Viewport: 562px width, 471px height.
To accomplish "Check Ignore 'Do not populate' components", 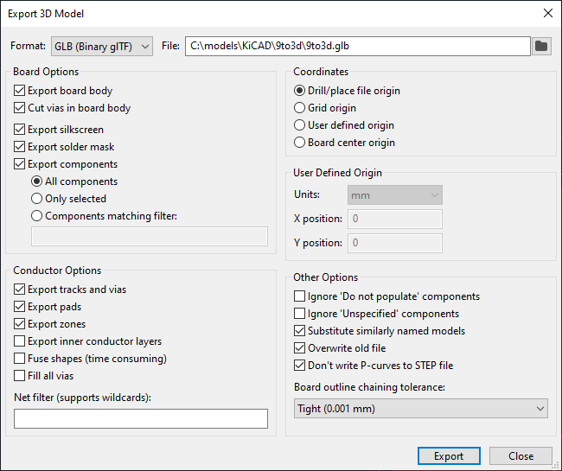I will 300,296.
